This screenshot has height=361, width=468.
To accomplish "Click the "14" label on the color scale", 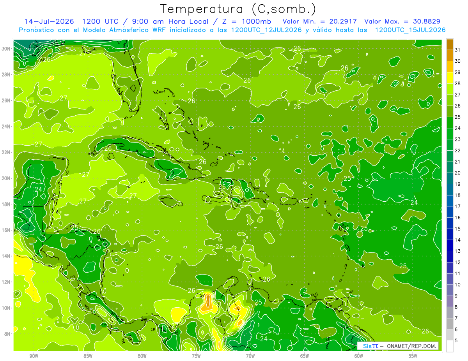I will [x=458, y=240].
